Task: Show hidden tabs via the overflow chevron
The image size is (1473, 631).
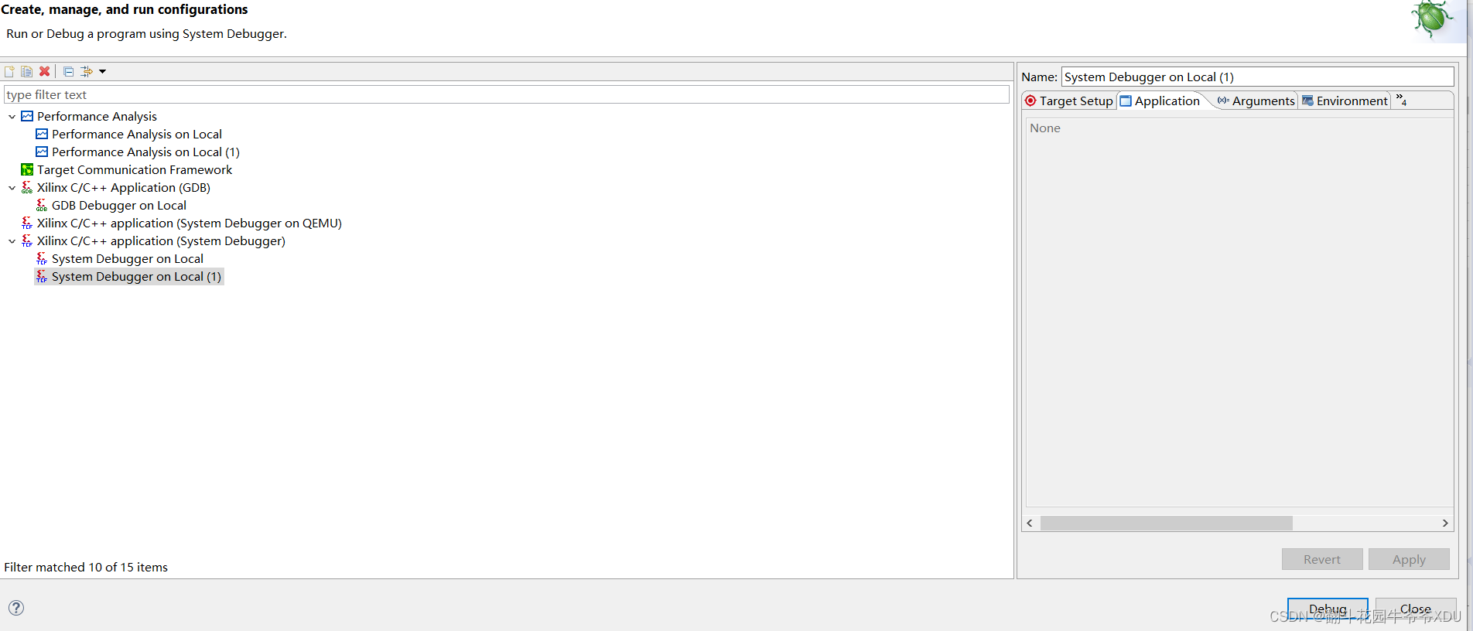Action: click(x=1401, y=100)
